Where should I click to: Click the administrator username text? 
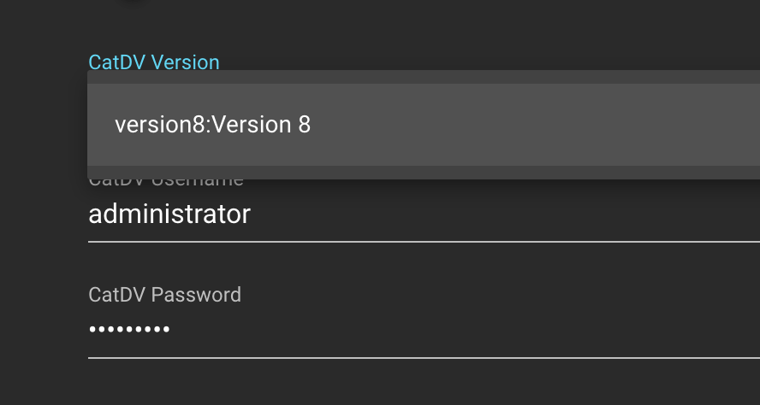(169, 214)
